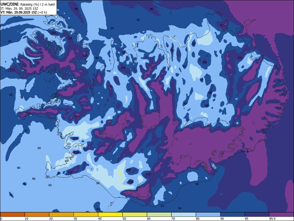The height and width of the screenshot is (221, 294).
Task: Click the '99' humidity value on the map
Action: pos(210,93)
